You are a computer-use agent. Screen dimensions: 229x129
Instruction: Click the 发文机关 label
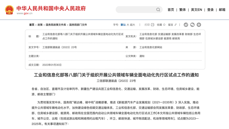(x=131, y=36)
